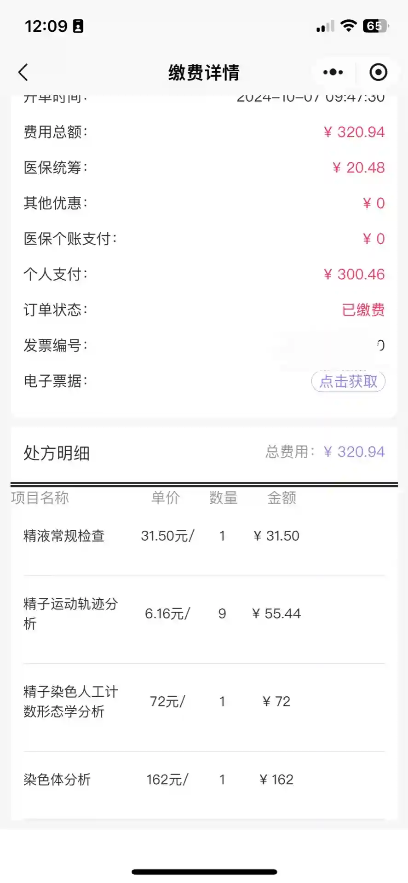Tap the 个人支付 amount ¥300.46

(354, 274)
